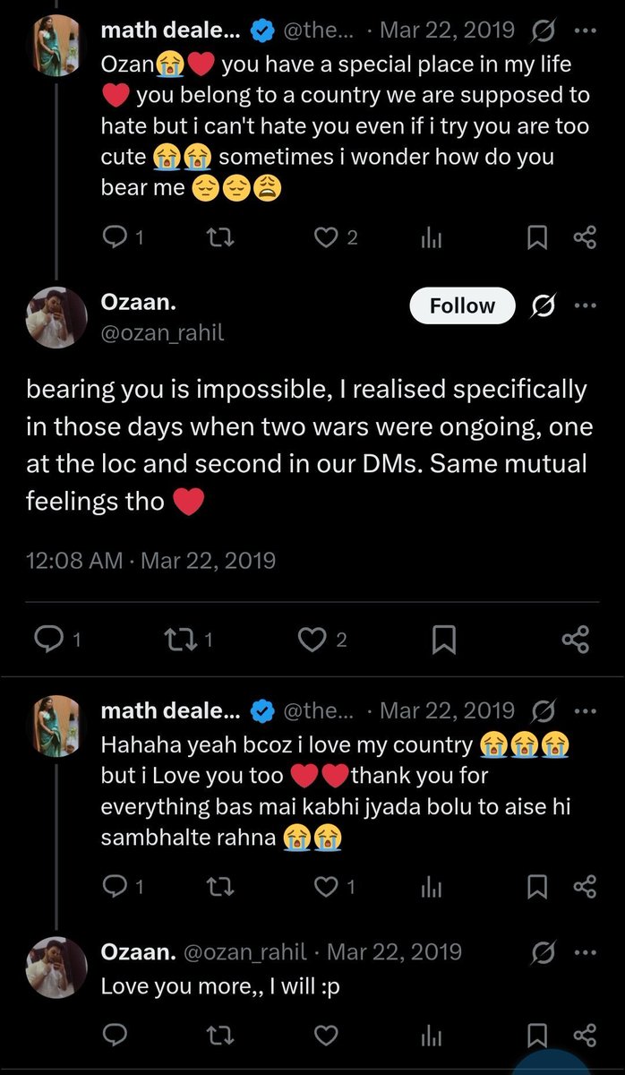Share the main Ozaan tweet

[575, 639]
